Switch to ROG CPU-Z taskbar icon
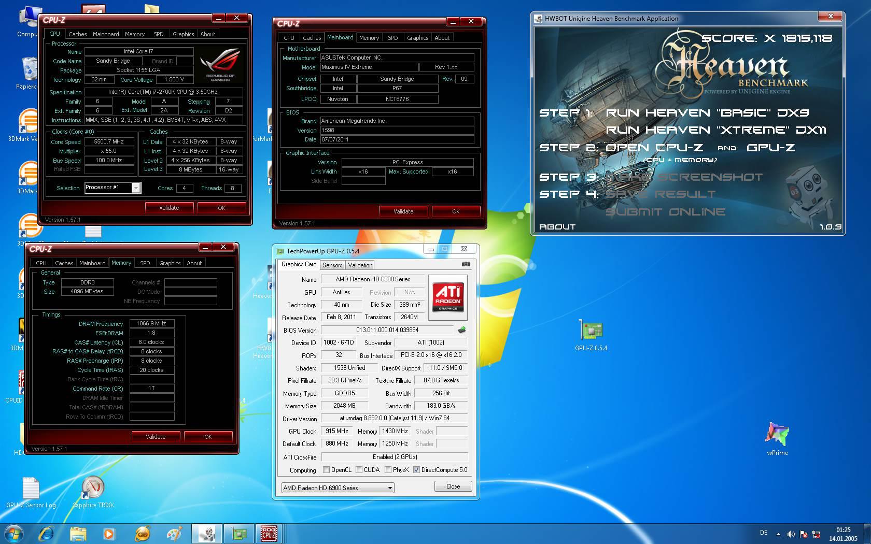The width and height of the screenshot is (871, 544). (269, 534)
